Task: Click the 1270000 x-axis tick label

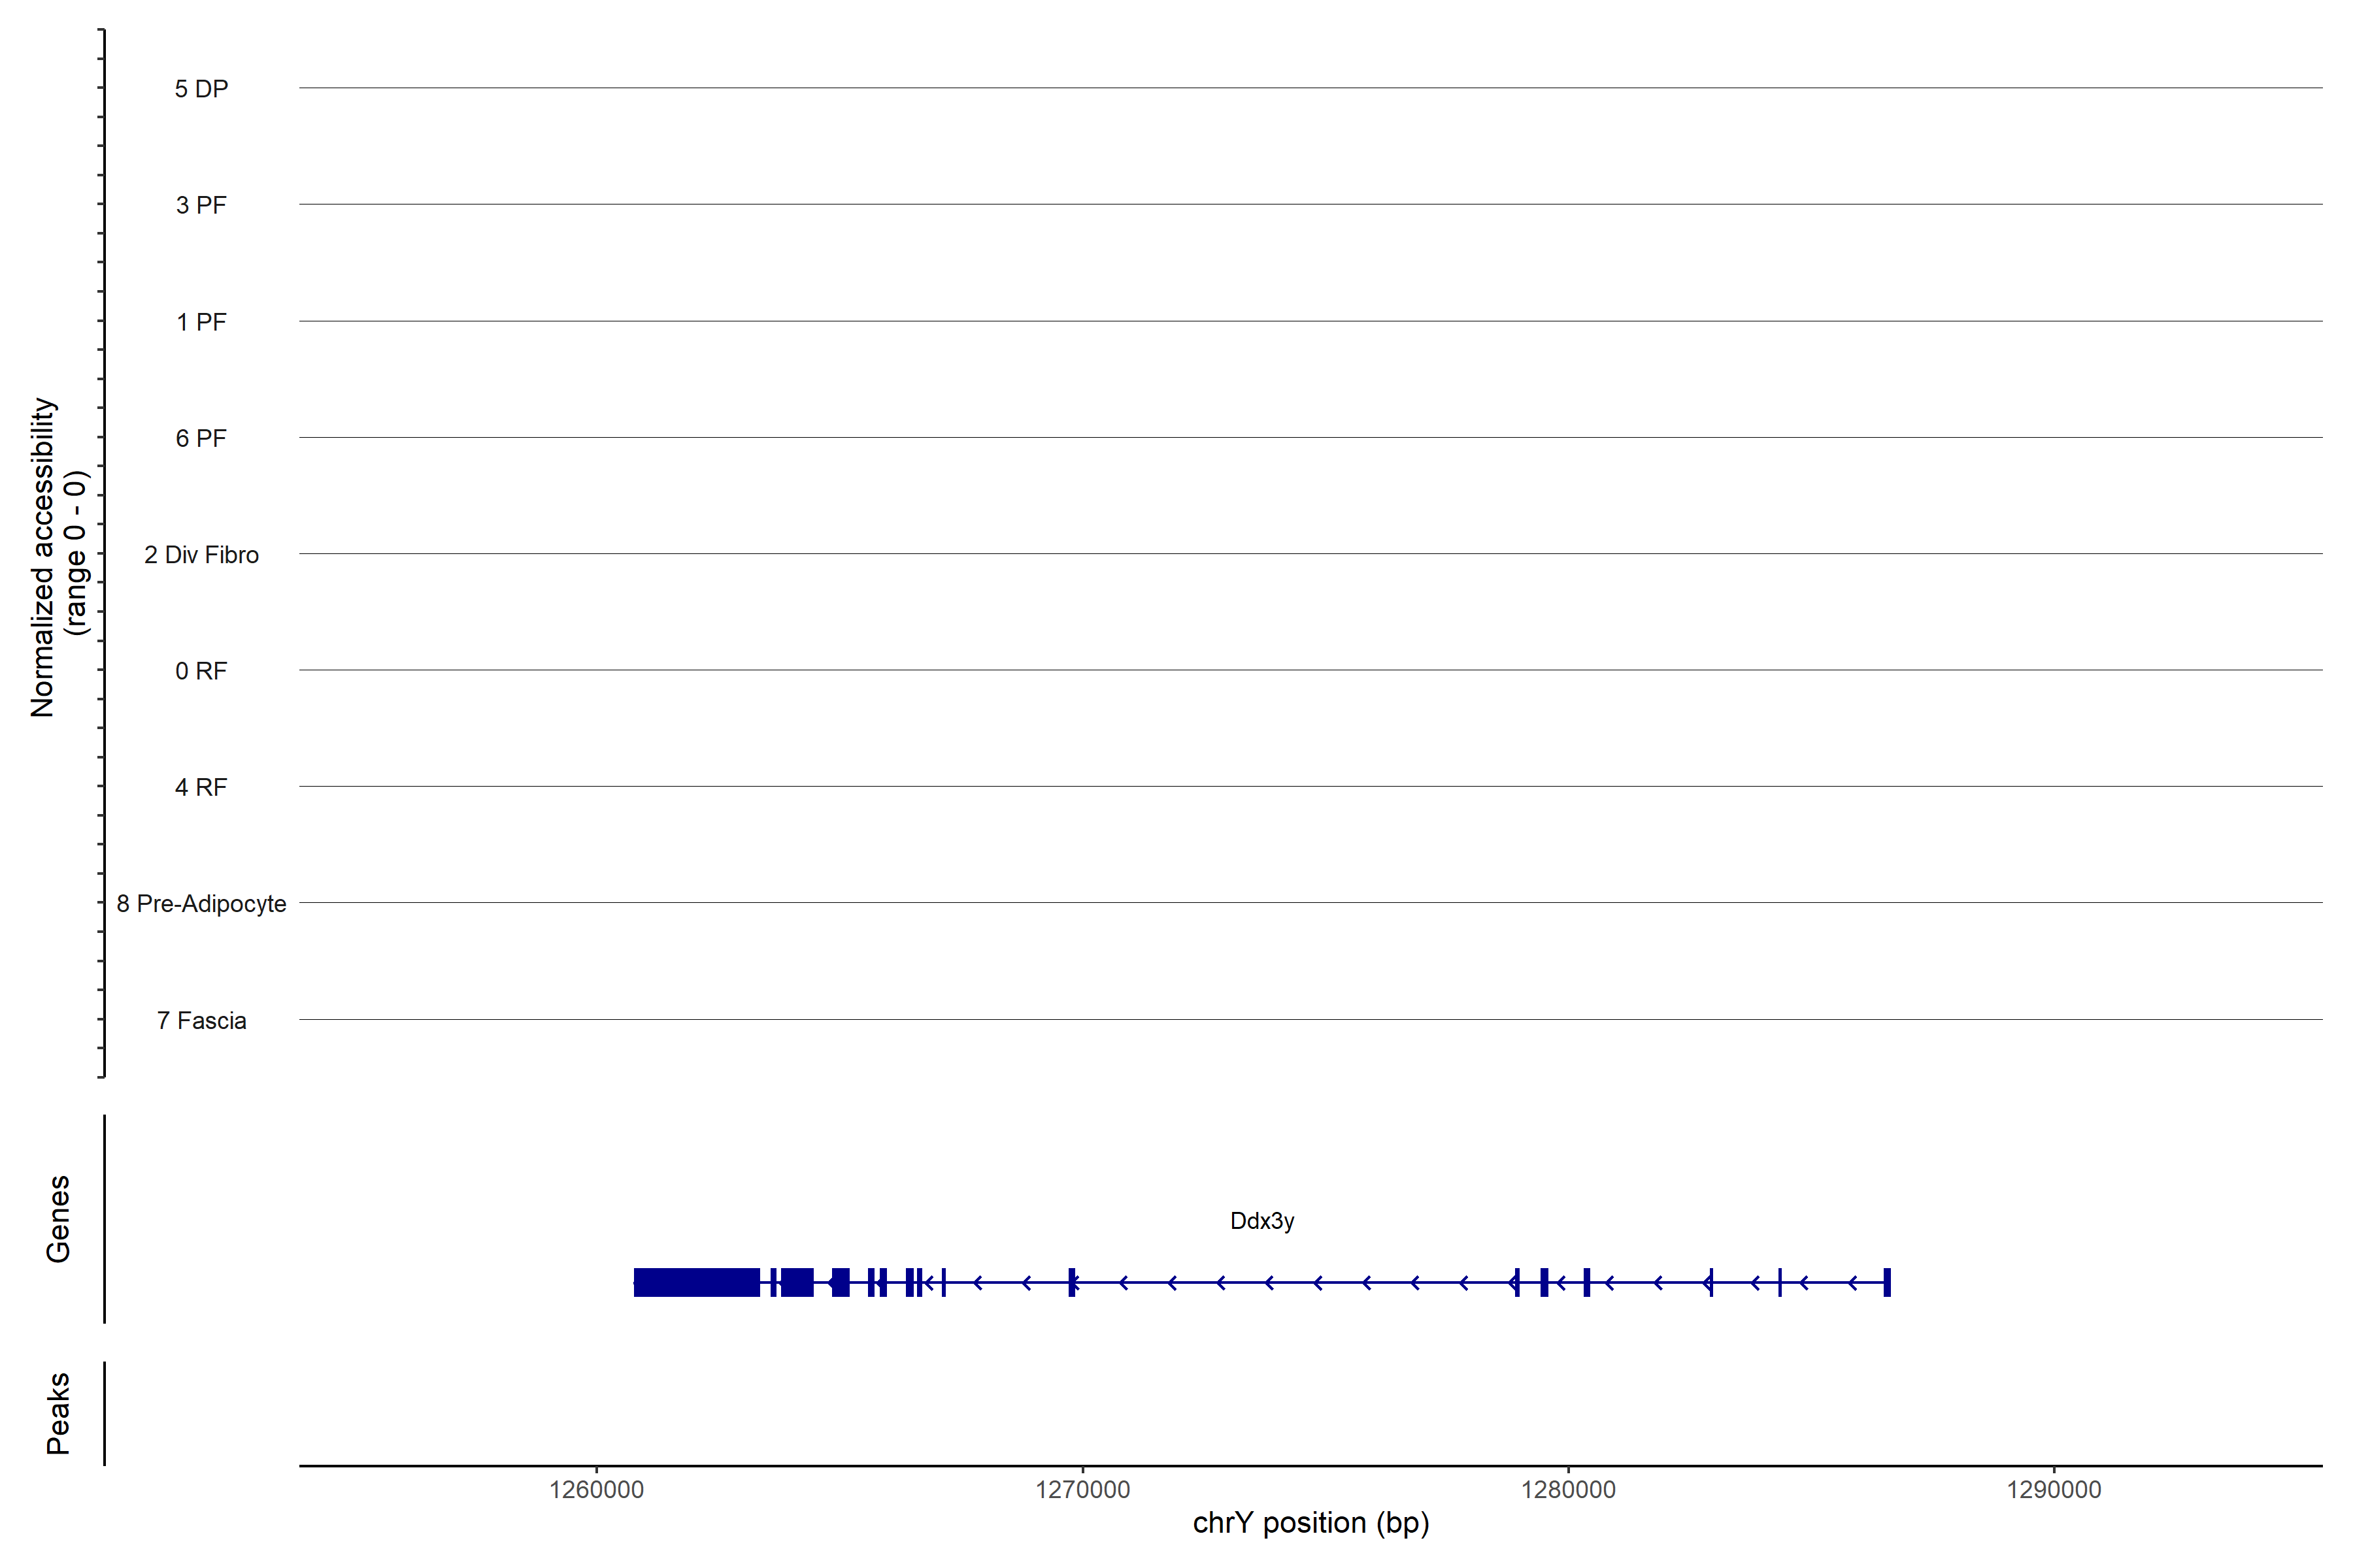Action: pos(1082,1490)
